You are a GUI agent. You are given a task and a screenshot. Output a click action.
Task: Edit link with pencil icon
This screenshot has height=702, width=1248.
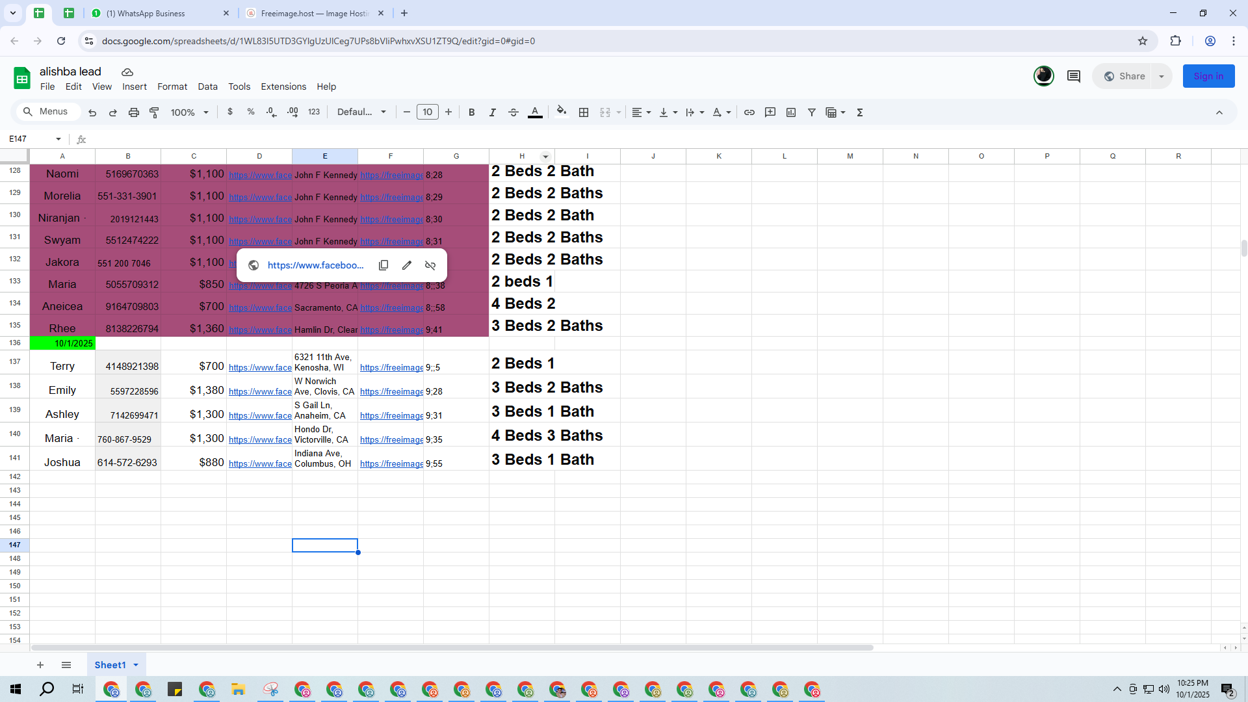[x=407, y=265]
